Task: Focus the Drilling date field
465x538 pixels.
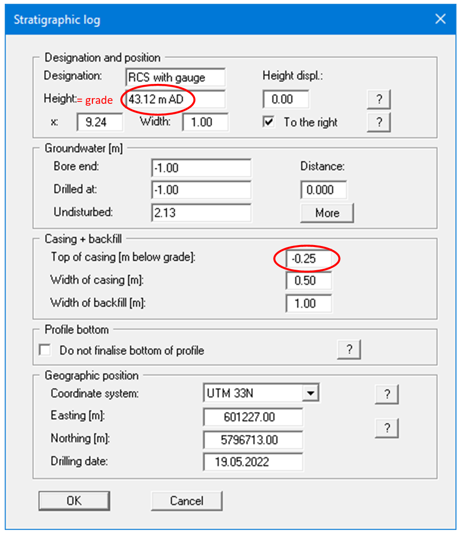Action: click(x=253, y=462)
